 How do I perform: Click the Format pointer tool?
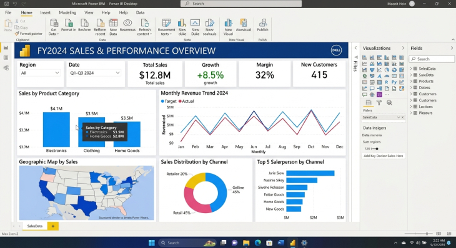click(29, 34)
